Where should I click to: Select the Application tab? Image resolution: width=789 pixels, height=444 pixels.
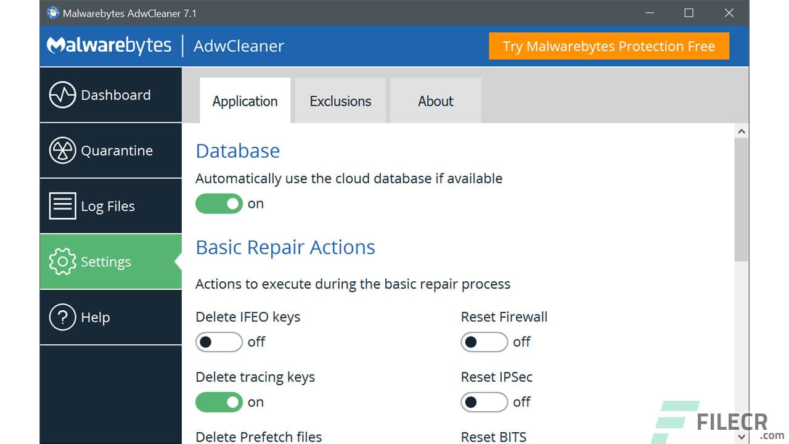pyautogui.click(x=245, y=101)
